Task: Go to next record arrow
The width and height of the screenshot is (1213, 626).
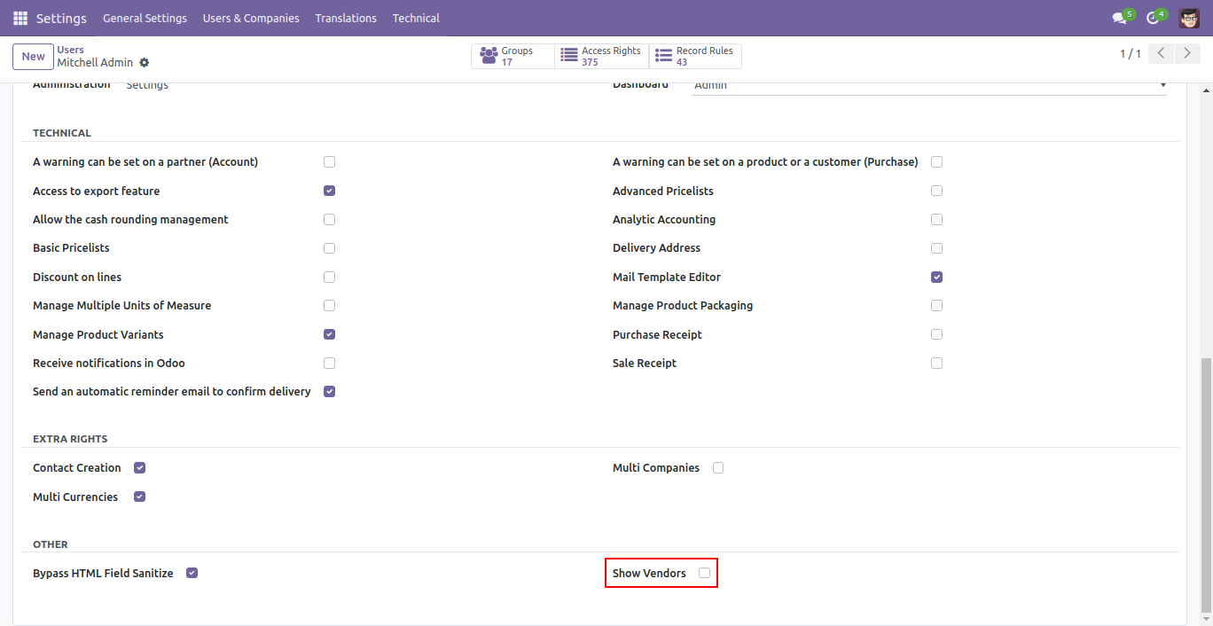Action: (1187, 54)
